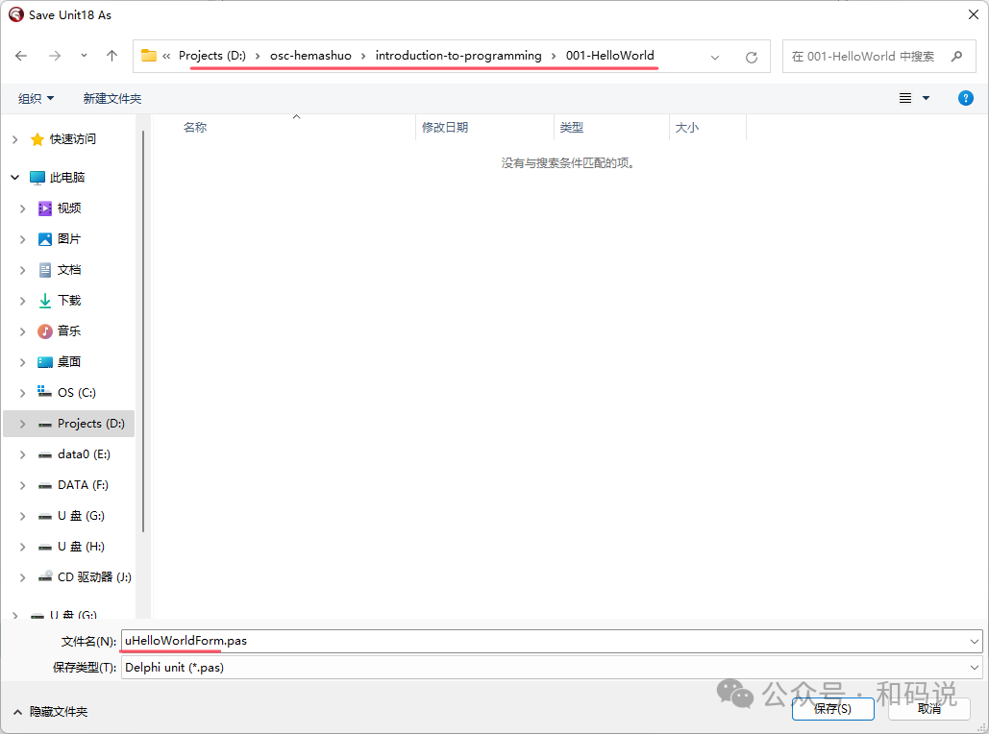The image size is (989, 734).
Task: Select the CD 驱动器 (J:) drive
Action: coord(90,576)
